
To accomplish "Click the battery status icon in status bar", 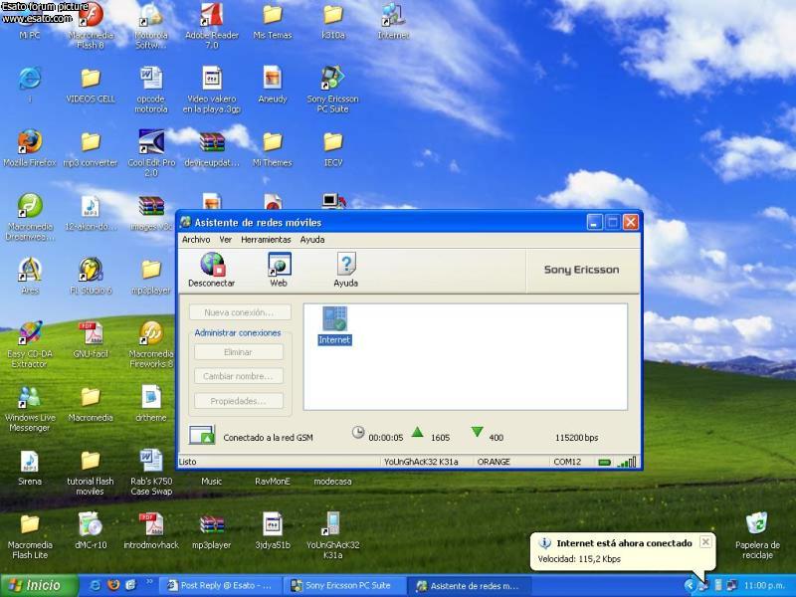I will pyautogui.click(x=604, y=462).
